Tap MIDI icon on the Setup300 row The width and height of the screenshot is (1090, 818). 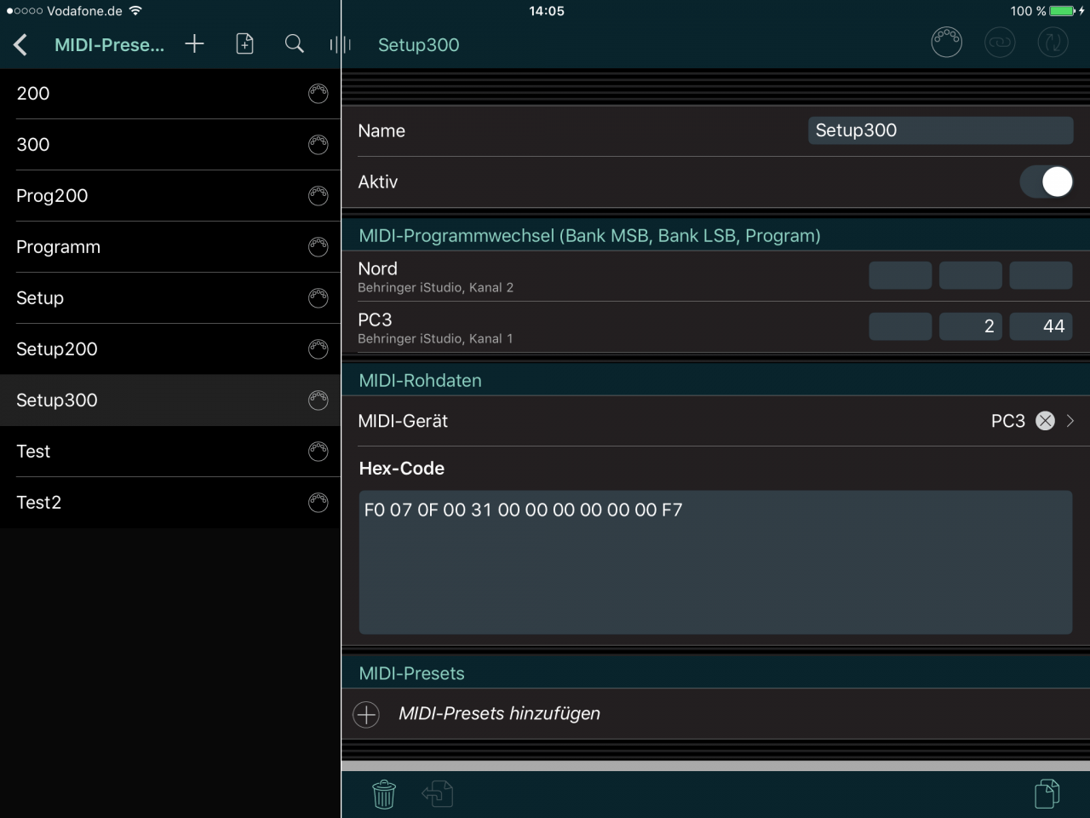point(318,400)
